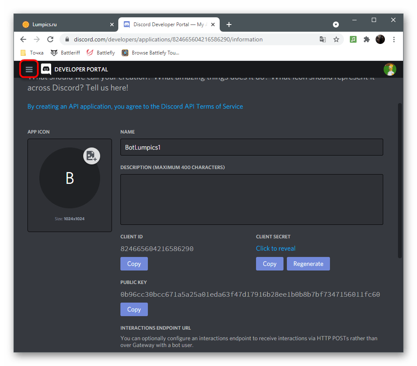The height and width of the screenshot is (366, 417).
Task: Click the Discord logo in the header
Action: pyautogui.click(x=46, y=69)
